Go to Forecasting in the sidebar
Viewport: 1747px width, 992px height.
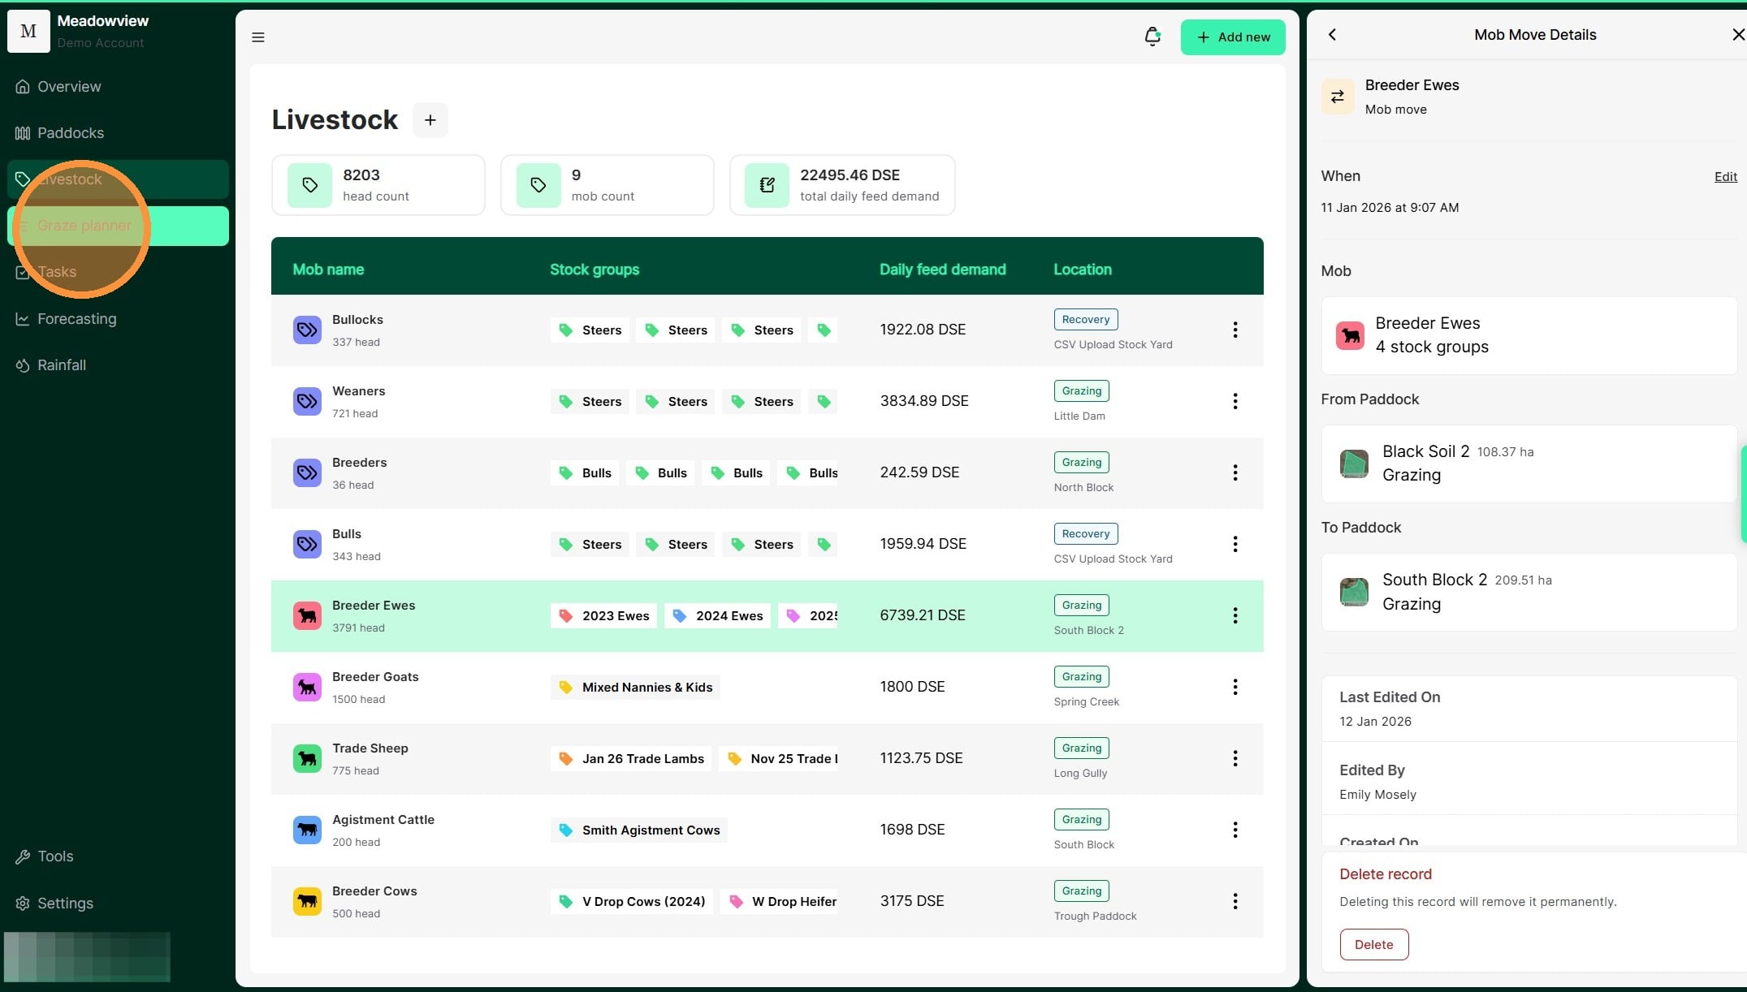click(x=76, y=319)
